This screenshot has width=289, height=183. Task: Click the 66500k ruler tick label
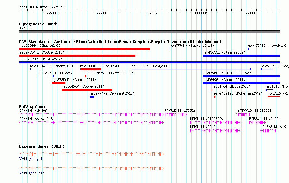pos(52,13)
